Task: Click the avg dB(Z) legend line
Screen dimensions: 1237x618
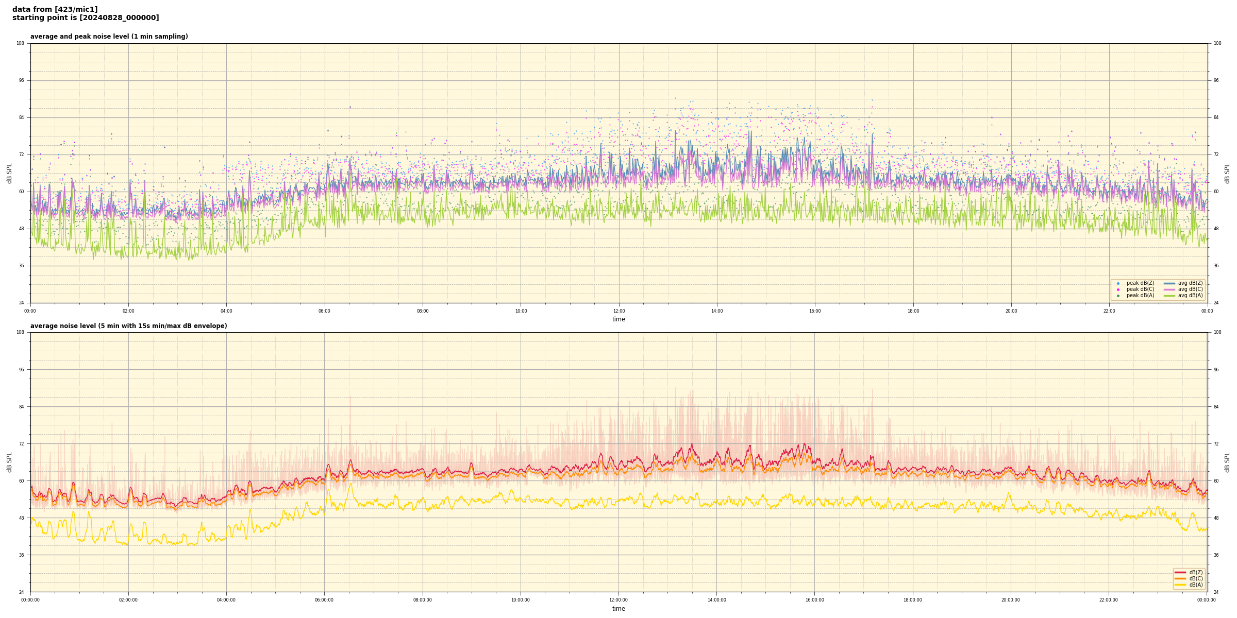Action: click(1169, 283)
